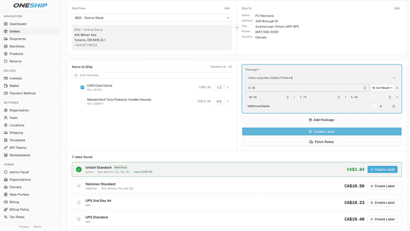
Task: Click the Rate Profiles icon
Action: pyautogui.click(x=6, y=195)
